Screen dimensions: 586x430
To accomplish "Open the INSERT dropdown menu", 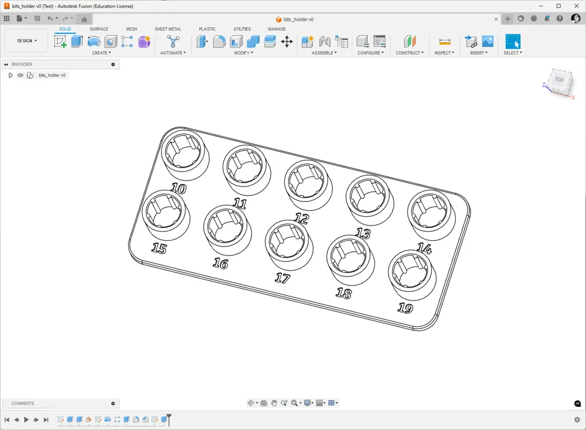I will pyautogui.click(x=479, y=53).
